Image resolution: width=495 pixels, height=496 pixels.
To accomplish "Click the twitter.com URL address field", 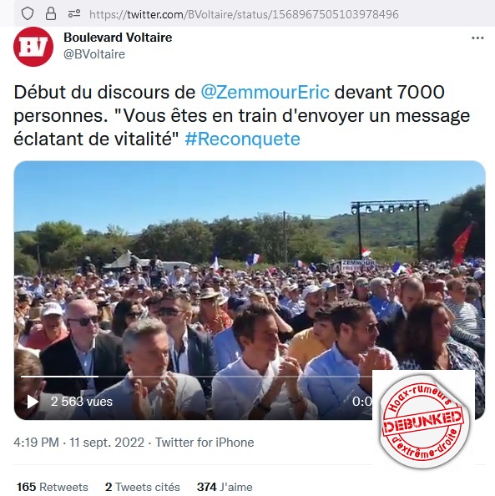I will [244, 14].
